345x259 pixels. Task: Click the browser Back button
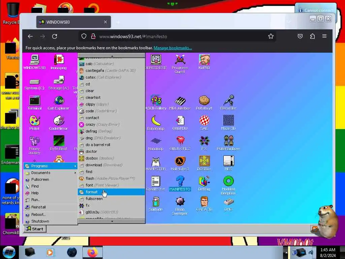tap(30, 36)
